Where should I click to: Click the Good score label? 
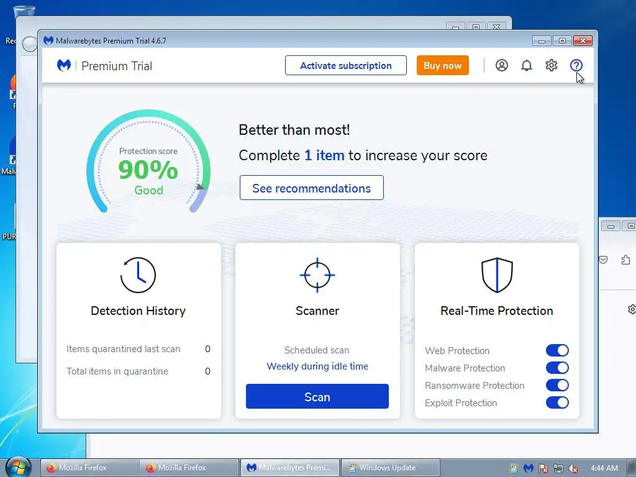(x=149, y=190)
